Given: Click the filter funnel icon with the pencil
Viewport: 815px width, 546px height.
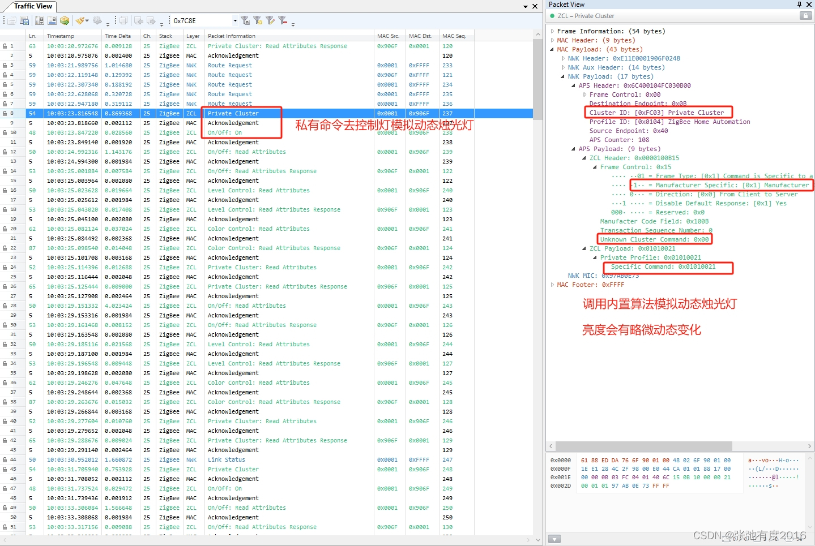Looking at the screenshot, I should click(270, 20).
